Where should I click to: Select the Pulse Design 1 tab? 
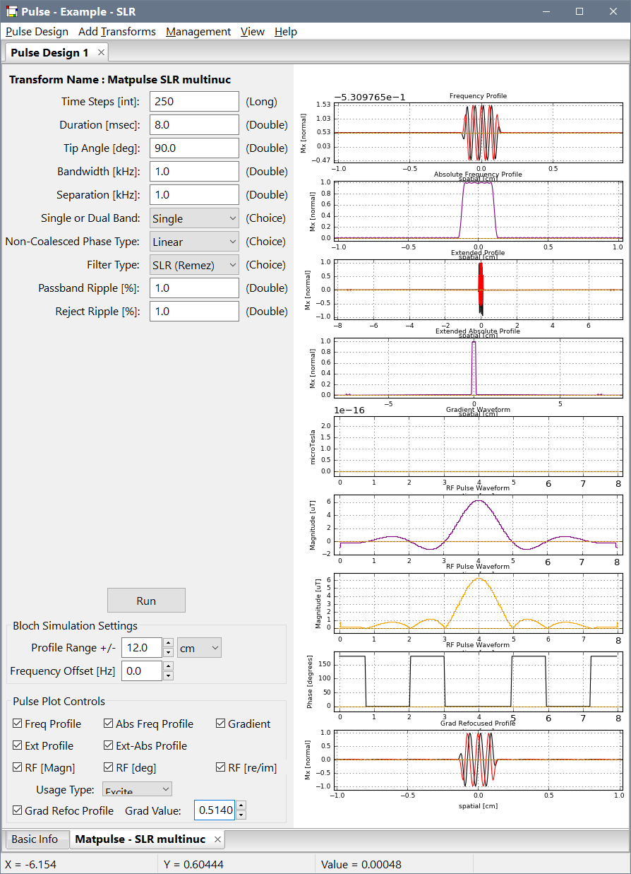(49, 52)
